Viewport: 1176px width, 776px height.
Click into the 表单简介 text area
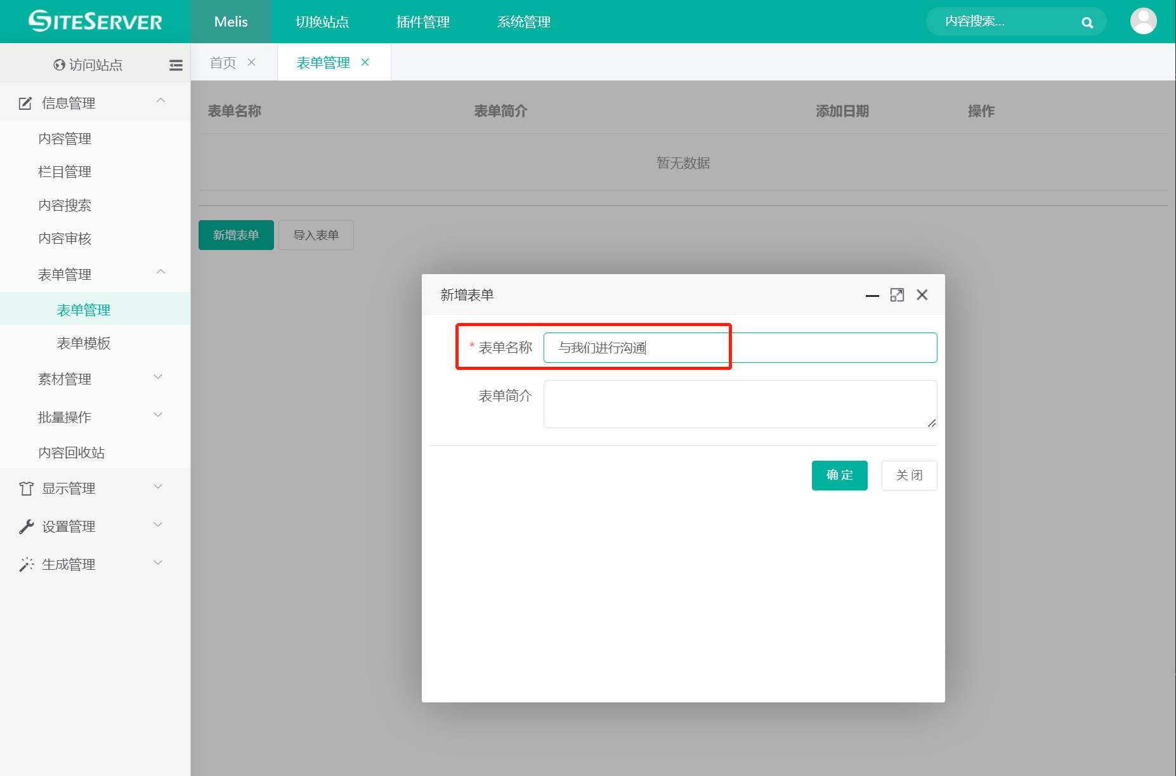tap(740, 404)
